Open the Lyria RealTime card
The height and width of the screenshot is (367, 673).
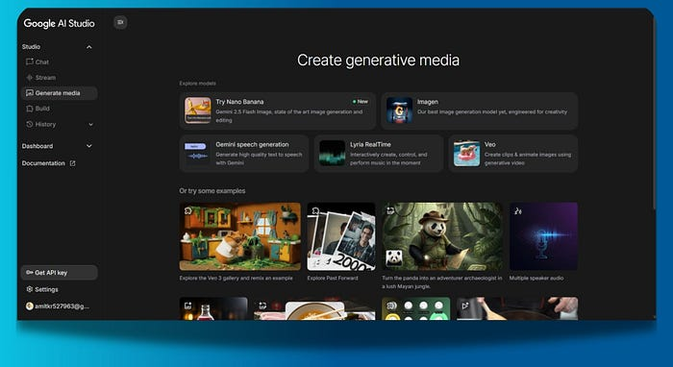(379, 154)
